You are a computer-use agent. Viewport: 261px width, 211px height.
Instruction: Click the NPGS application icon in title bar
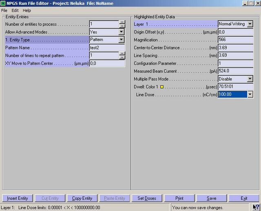click(x=3, y=3)
